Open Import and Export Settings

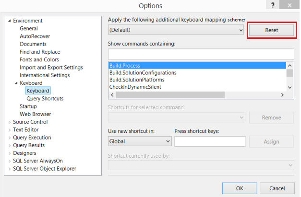(51, 68)
